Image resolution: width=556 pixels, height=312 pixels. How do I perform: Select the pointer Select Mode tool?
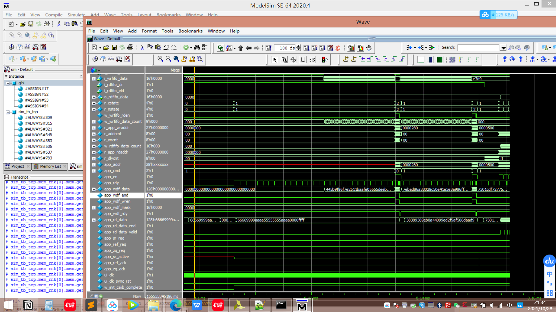click(275, 60)
